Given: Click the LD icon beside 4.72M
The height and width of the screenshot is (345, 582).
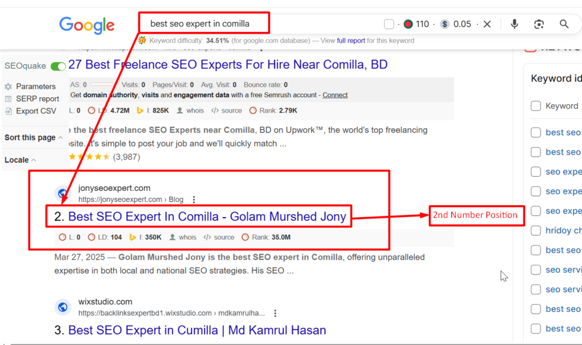Looking at the screenshot, I should pos(92,110).
